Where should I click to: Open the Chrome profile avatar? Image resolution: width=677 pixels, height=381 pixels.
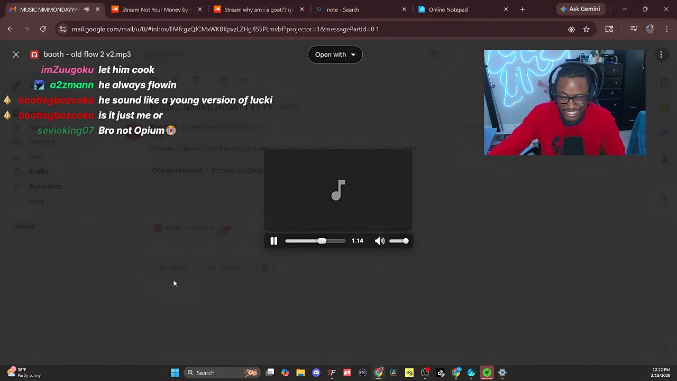tap(650, 29)
